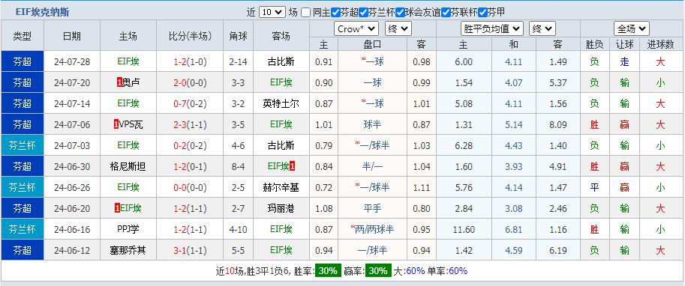Image resolution: width=685 pixels, height=286 pixels.
Task: Click the 盘口 column header
Action: pyautogui.click(x=372, y=44)
